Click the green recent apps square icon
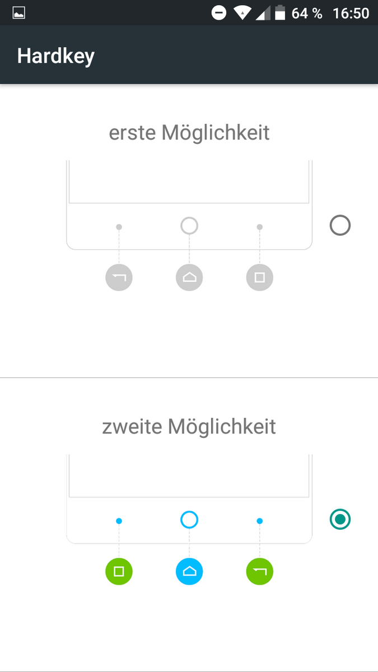This screenshot has width=378, height=672. point(119,572)
